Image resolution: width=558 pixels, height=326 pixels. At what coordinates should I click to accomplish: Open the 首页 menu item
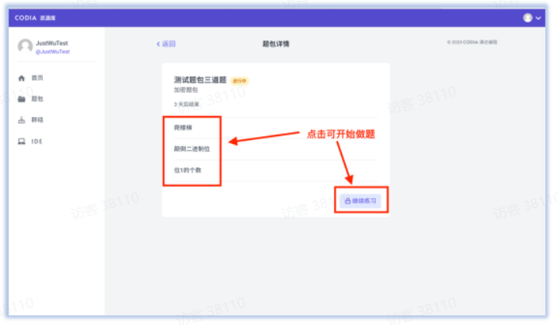37,78
